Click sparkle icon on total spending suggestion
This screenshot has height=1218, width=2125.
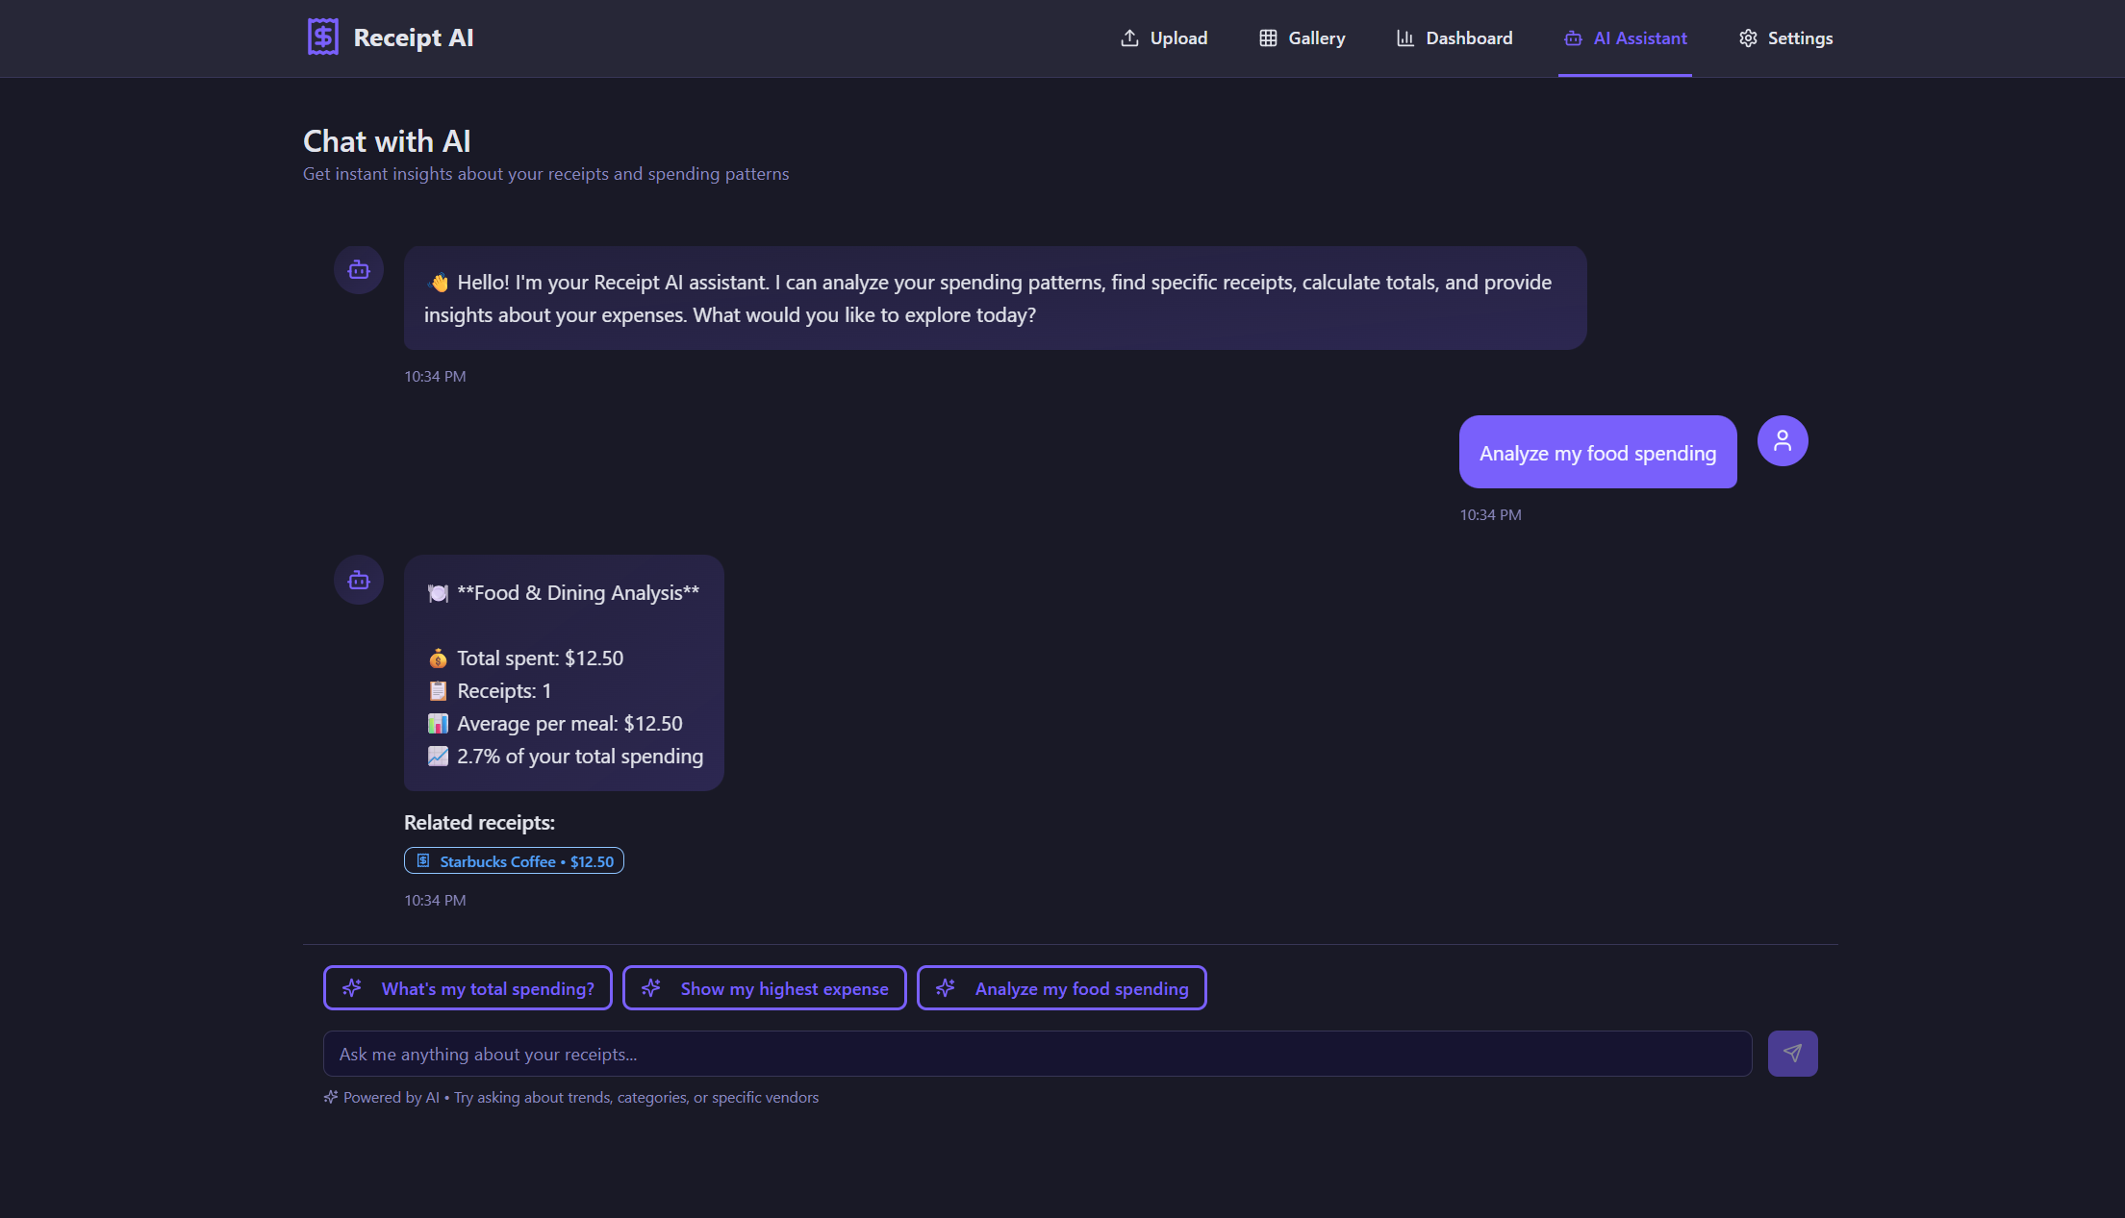pyautogui.click(x=352, y=988)
